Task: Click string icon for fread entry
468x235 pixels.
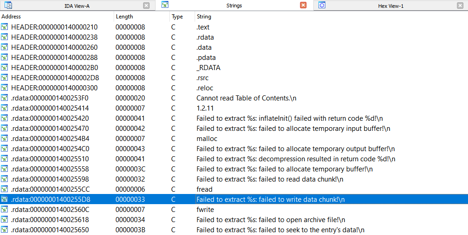Action: pos(5,189)
